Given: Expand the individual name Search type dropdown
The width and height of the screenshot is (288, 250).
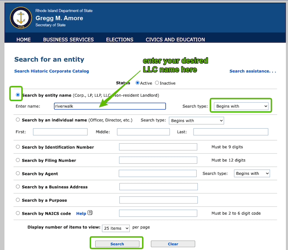Looking at the screenshot, I should 196,121.
